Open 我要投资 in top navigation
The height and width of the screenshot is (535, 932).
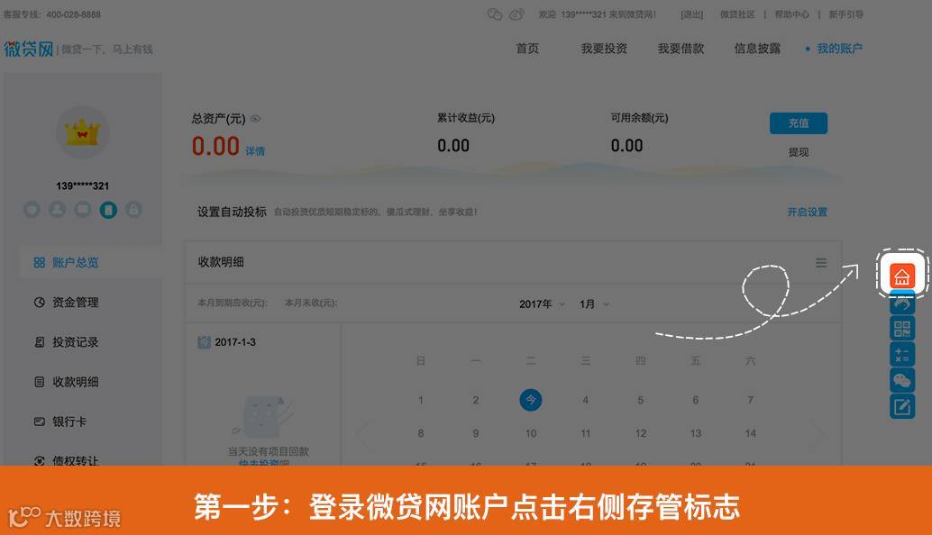(604, 49)
